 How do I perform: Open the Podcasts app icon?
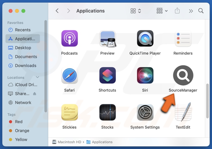[x=70, y=38]
